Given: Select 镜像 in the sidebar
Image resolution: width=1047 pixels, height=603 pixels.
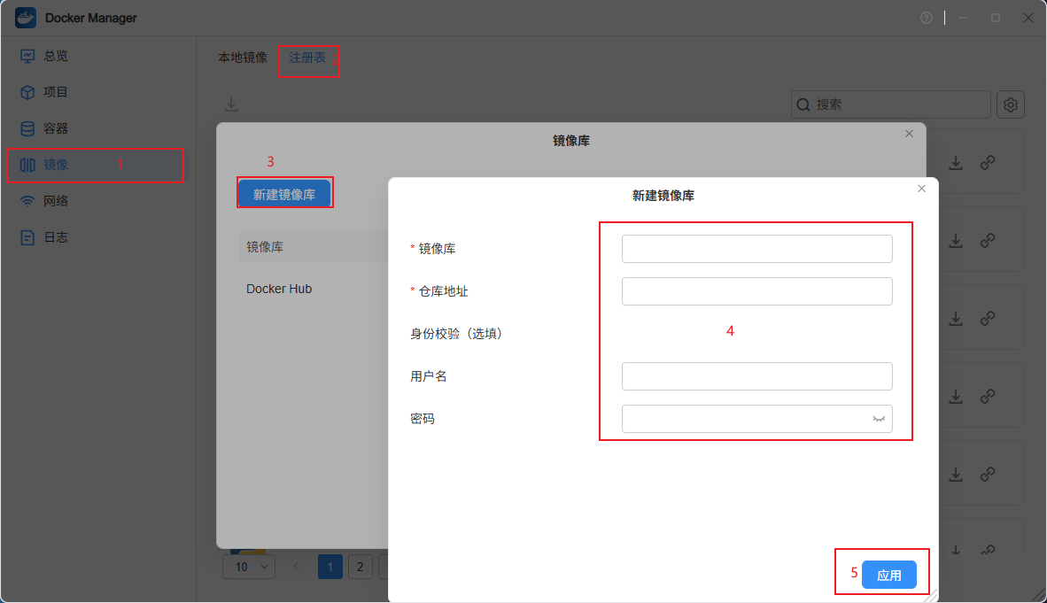Looking at the screenshot, I should point(95,165).
